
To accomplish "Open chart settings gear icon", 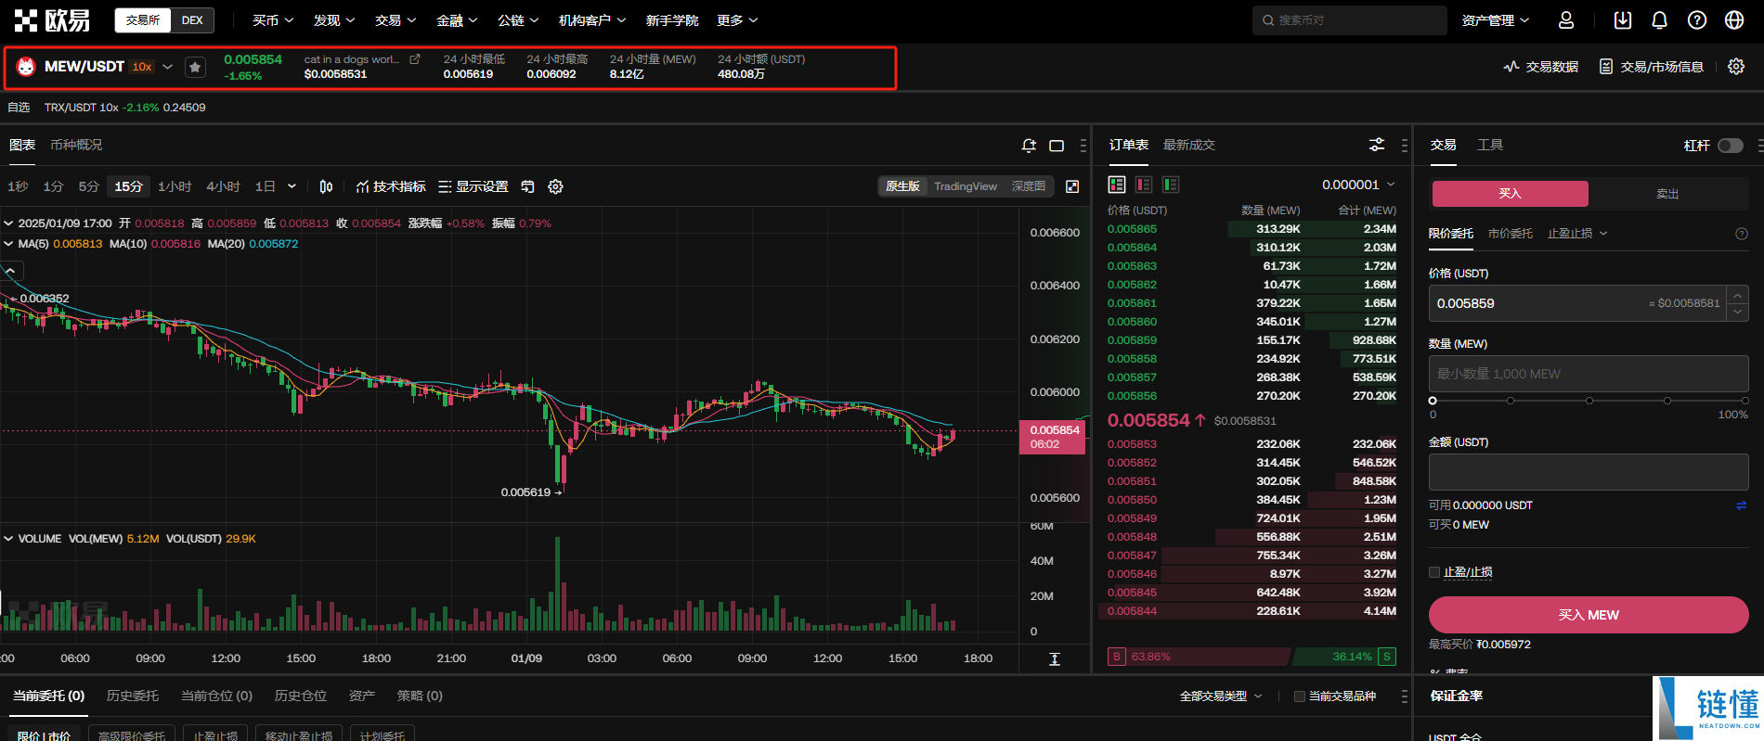I will click(x=555, y=186).
